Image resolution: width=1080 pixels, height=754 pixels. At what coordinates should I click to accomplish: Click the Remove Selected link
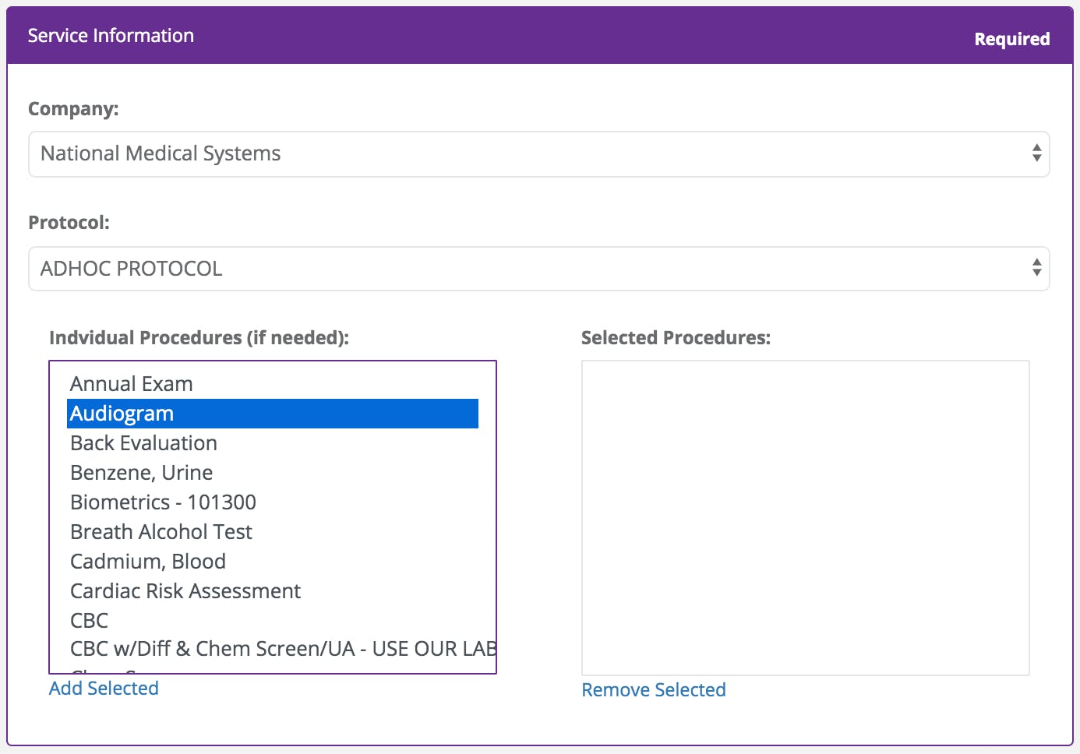pos(654,690)
